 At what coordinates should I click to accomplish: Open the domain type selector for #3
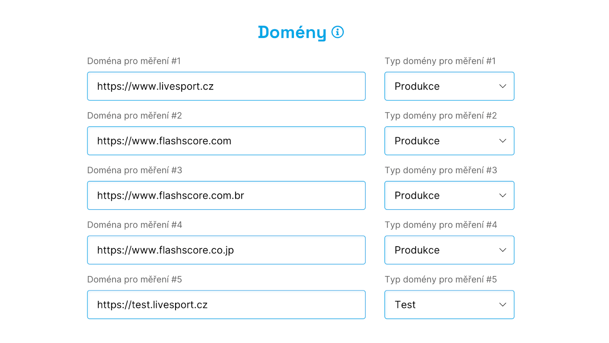449,195
